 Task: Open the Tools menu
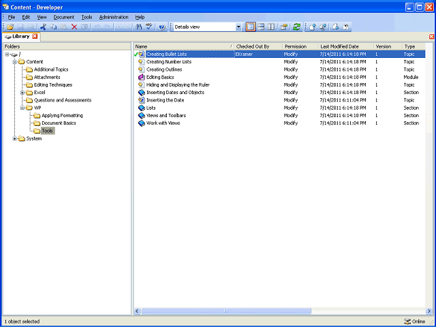[x=87, y=17]
